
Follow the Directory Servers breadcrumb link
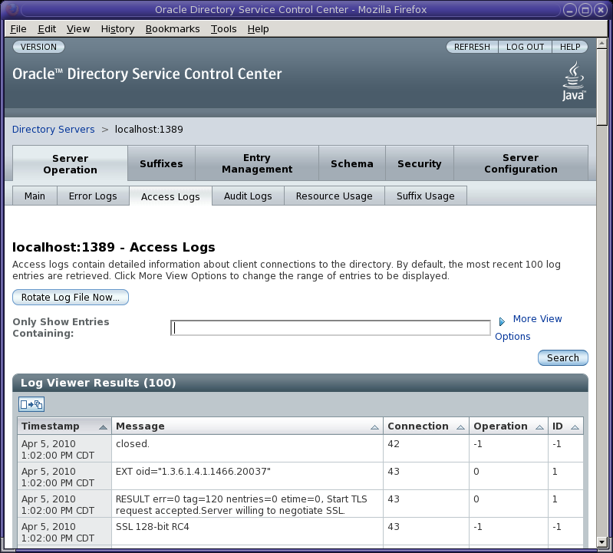coord(53,130)
